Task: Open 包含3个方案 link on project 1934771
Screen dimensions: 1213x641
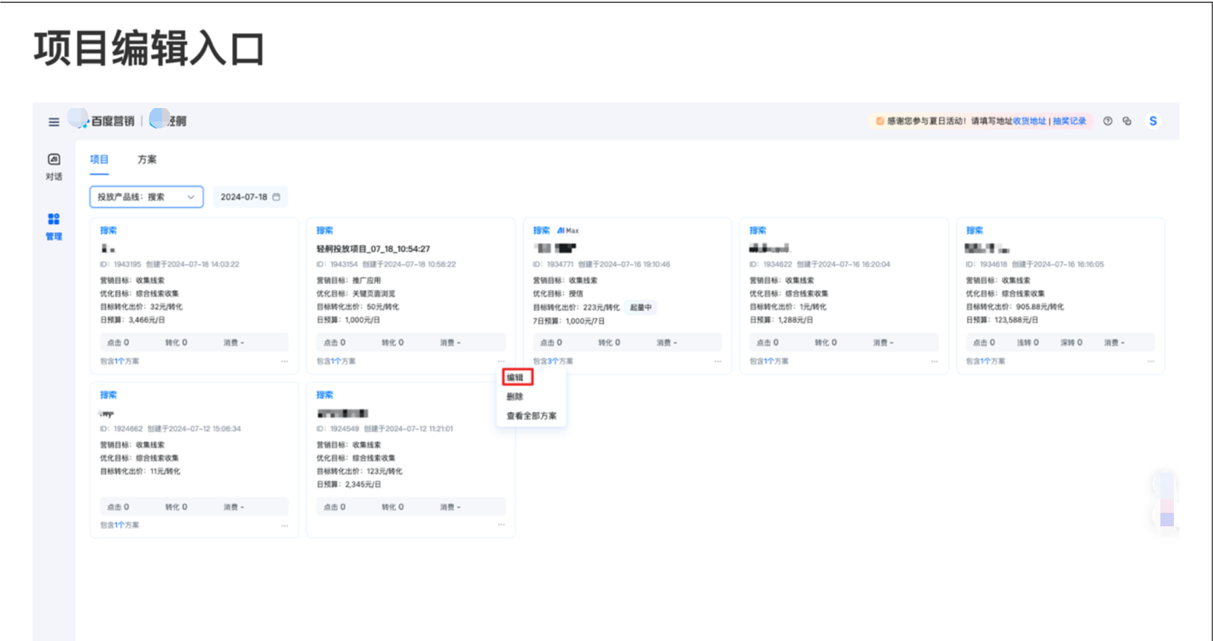Action: pos(553,361)
